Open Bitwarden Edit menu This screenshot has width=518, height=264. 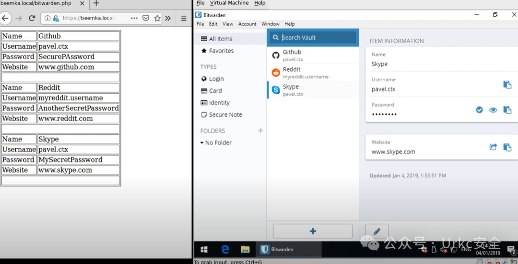213,24
